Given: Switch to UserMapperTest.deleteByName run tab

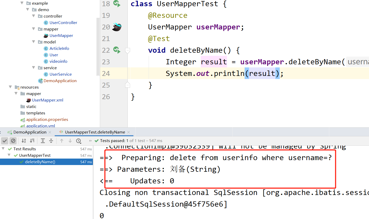Looking at the screenshot, I should (x=95, y=132).
